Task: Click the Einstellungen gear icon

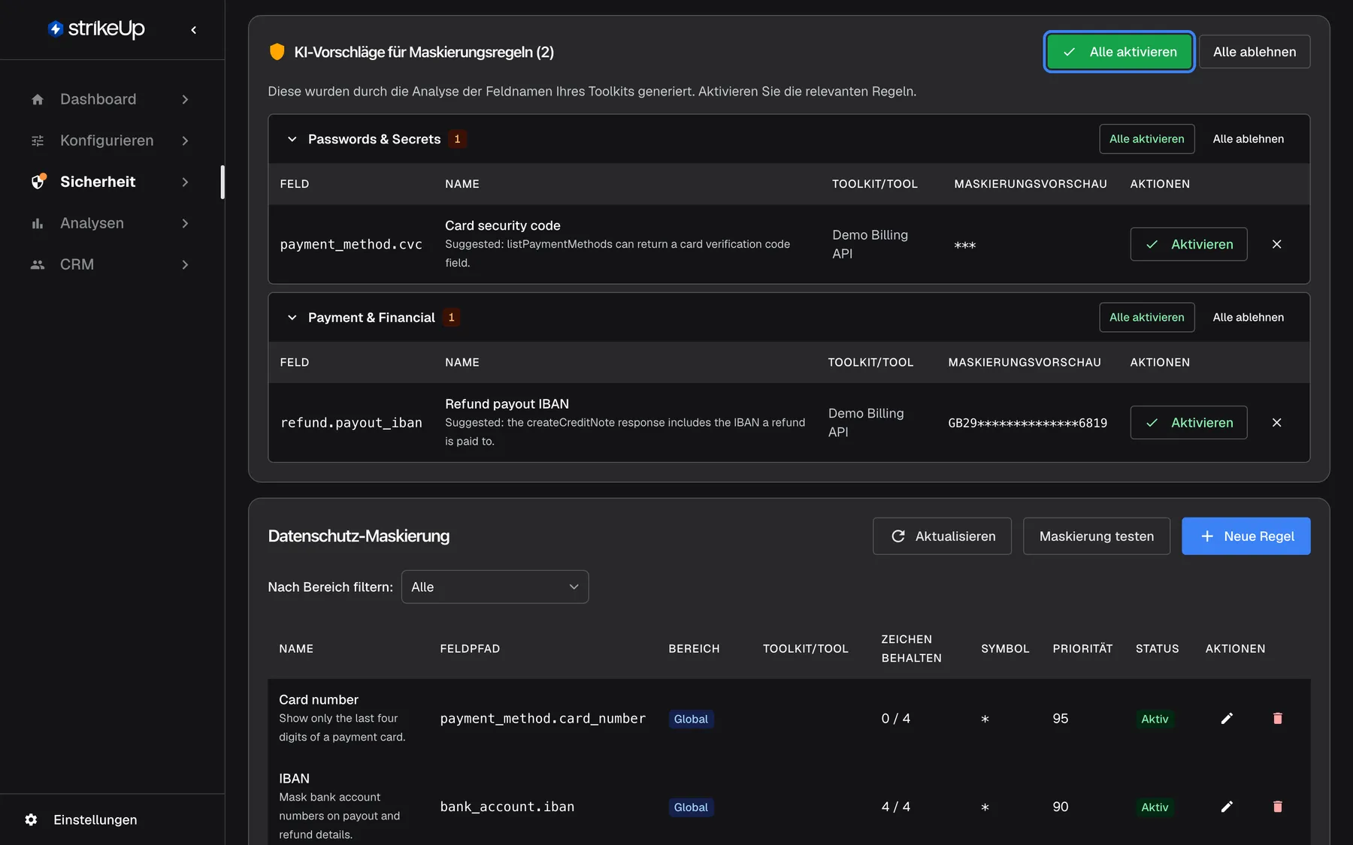Action: click(x=31, y=819)
